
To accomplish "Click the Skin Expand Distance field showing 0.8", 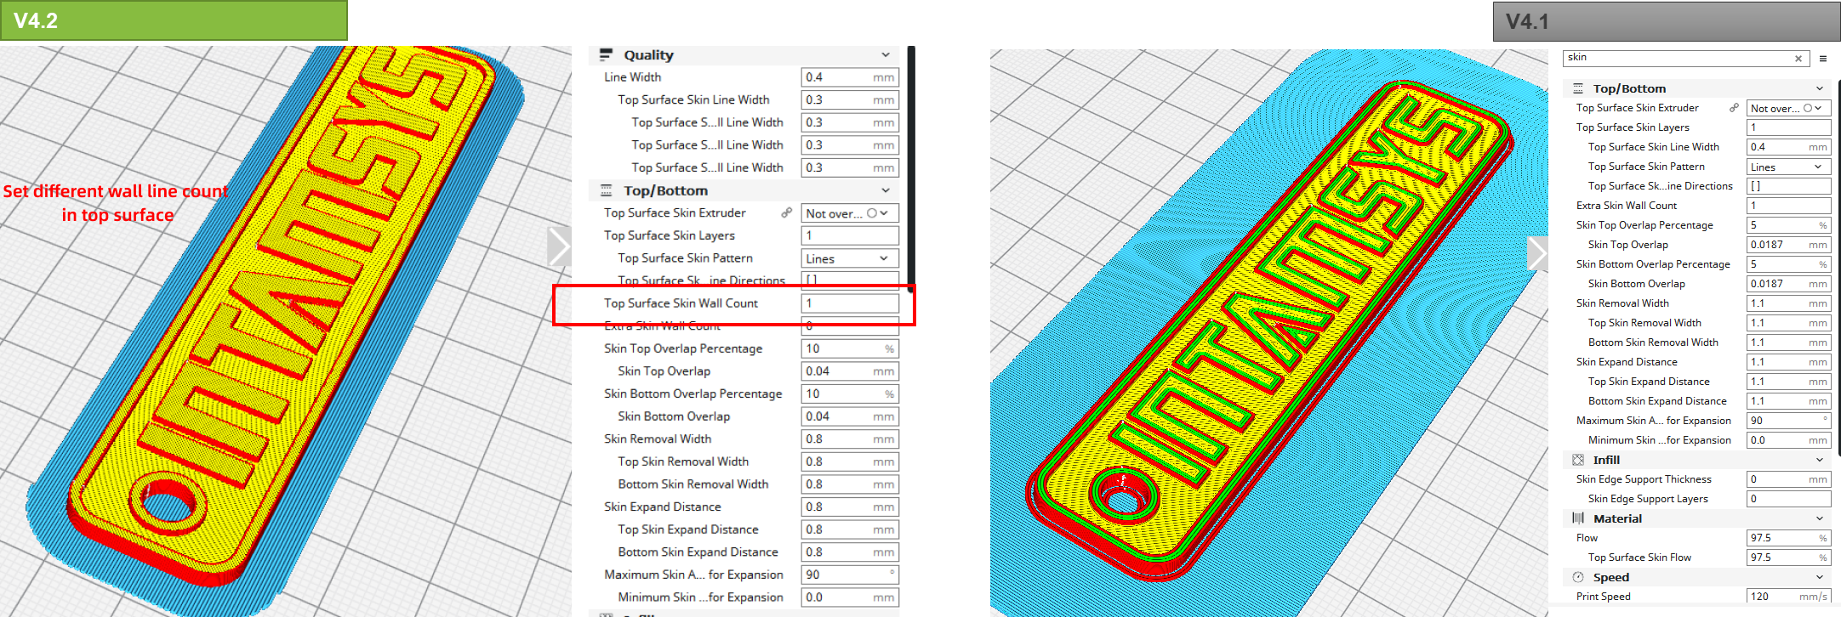I will [850, 507].
